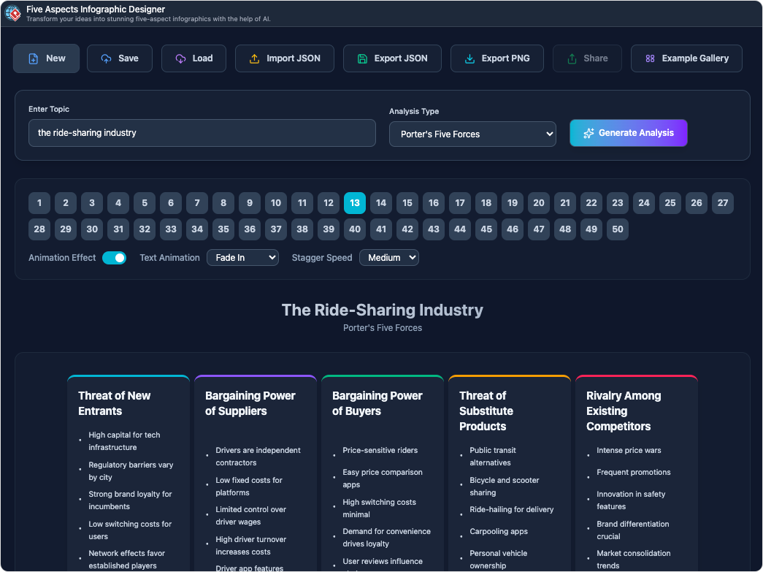763x572 pixels.
Task: Toggle the Animation Effect switch off
Action: pos(114,258)
